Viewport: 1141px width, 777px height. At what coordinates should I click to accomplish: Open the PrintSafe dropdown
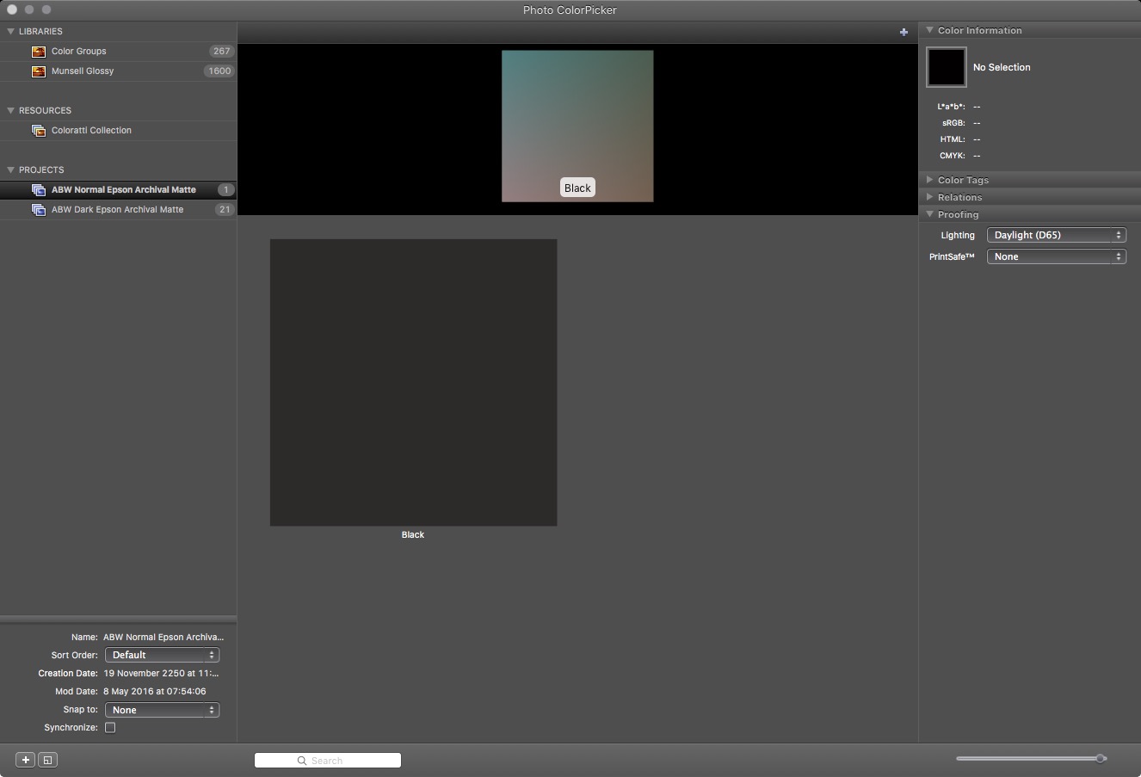(x=1056, y=256)
